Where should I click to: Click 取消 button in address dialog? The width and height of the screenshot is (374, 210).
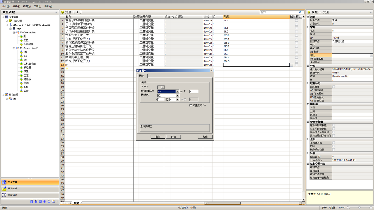[x=174, y=137]
